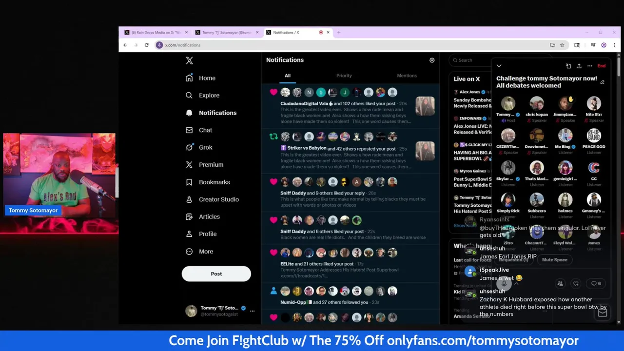Image resolution: width=624 pixels, height=351 pixels.
Task: Select host Tommy avatar in the Space
Action: tap(508, 103)
